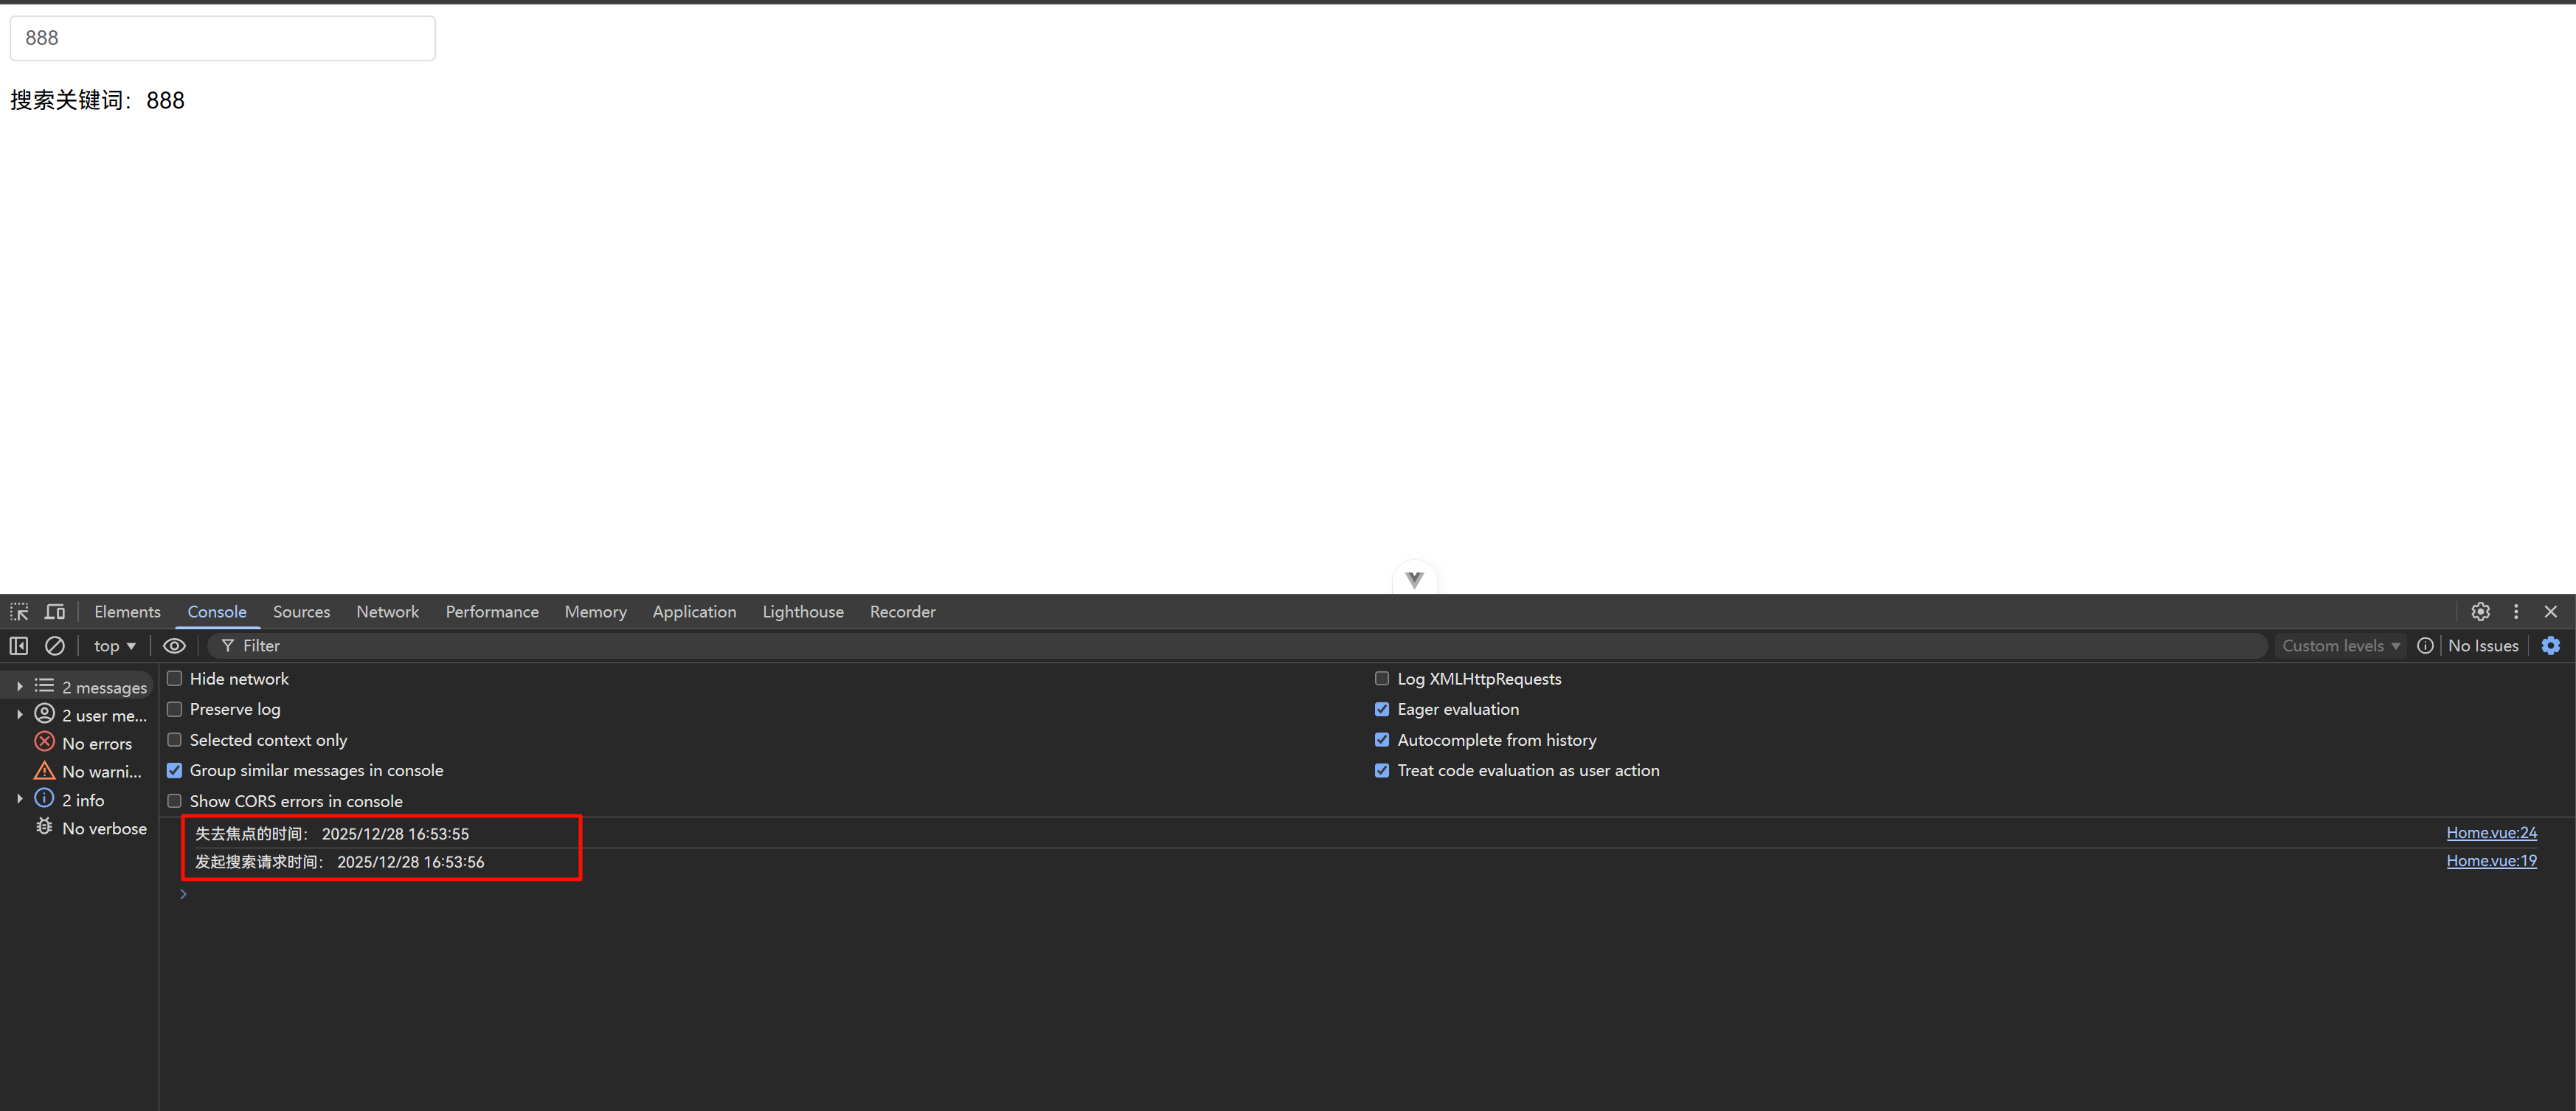Toggle the device toolbar icon
This screenshot has width=2576, height=1111.
55,611
